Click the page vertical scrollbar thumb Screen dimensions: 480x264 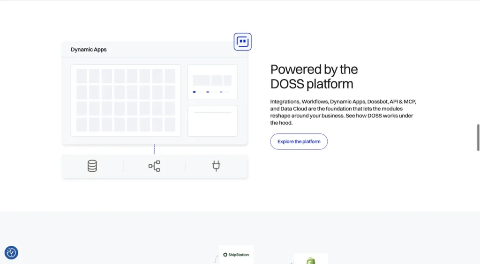click(478, 138)
